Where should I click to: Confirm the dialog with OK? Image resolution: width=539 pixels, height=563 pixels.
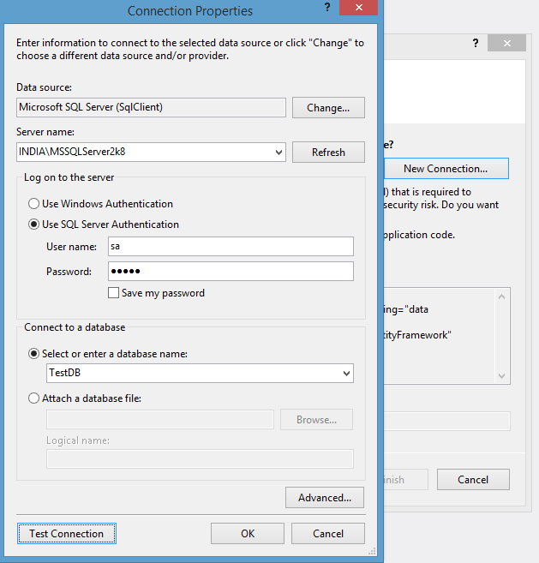pos(248,534)
